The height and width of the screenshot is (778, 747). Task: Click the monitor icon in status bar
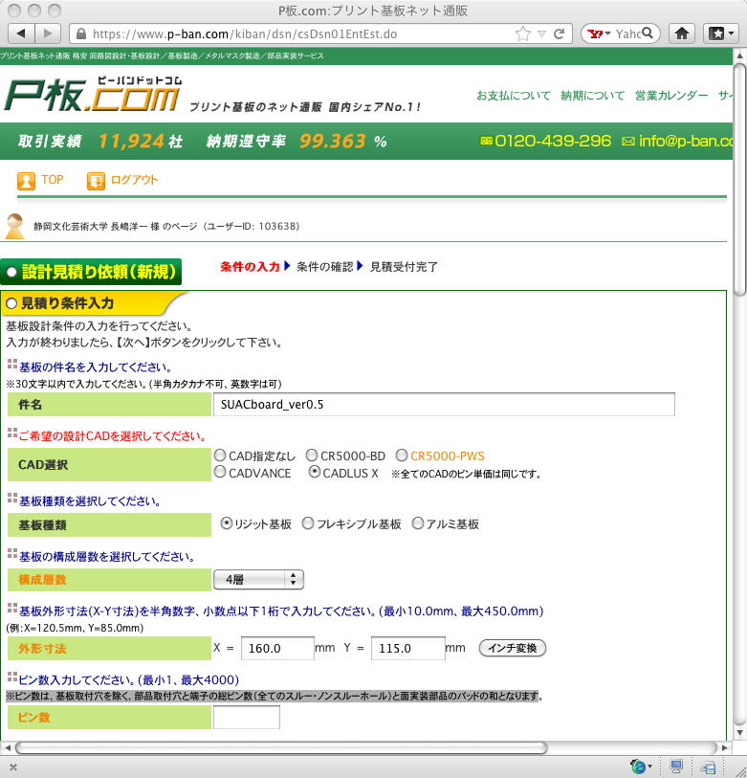[676, 767]
